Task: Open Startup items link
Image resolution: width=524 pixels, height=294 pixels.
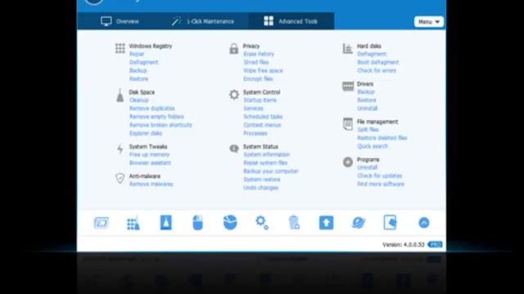Action: (x=260, y=100)
